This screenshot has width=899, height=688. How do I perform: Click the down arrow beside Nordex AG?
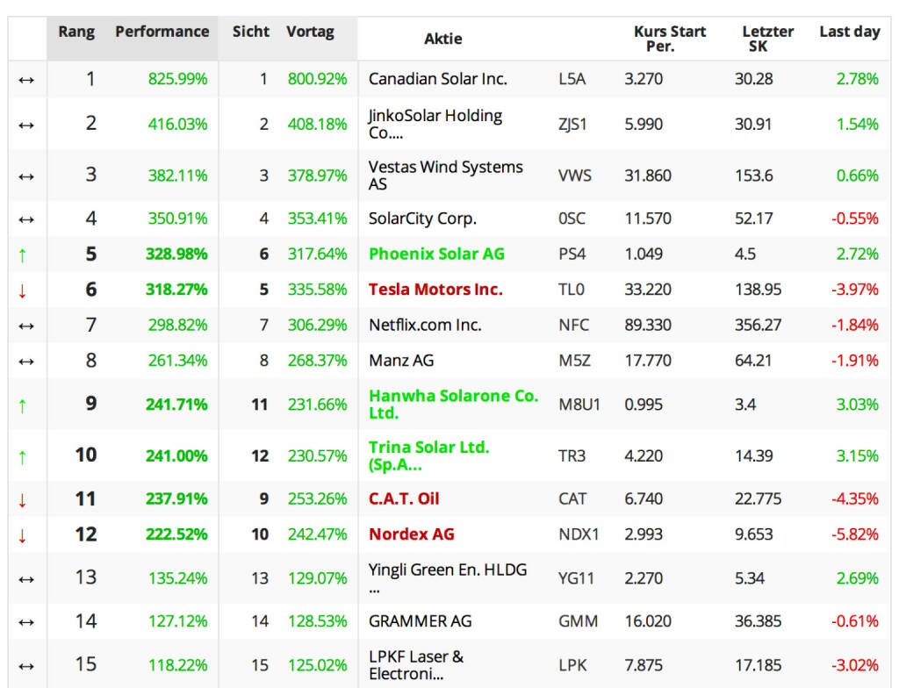click(24, 534)
